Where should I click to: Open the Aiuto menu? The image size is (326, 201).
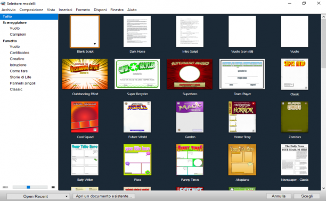click(132, 10)
